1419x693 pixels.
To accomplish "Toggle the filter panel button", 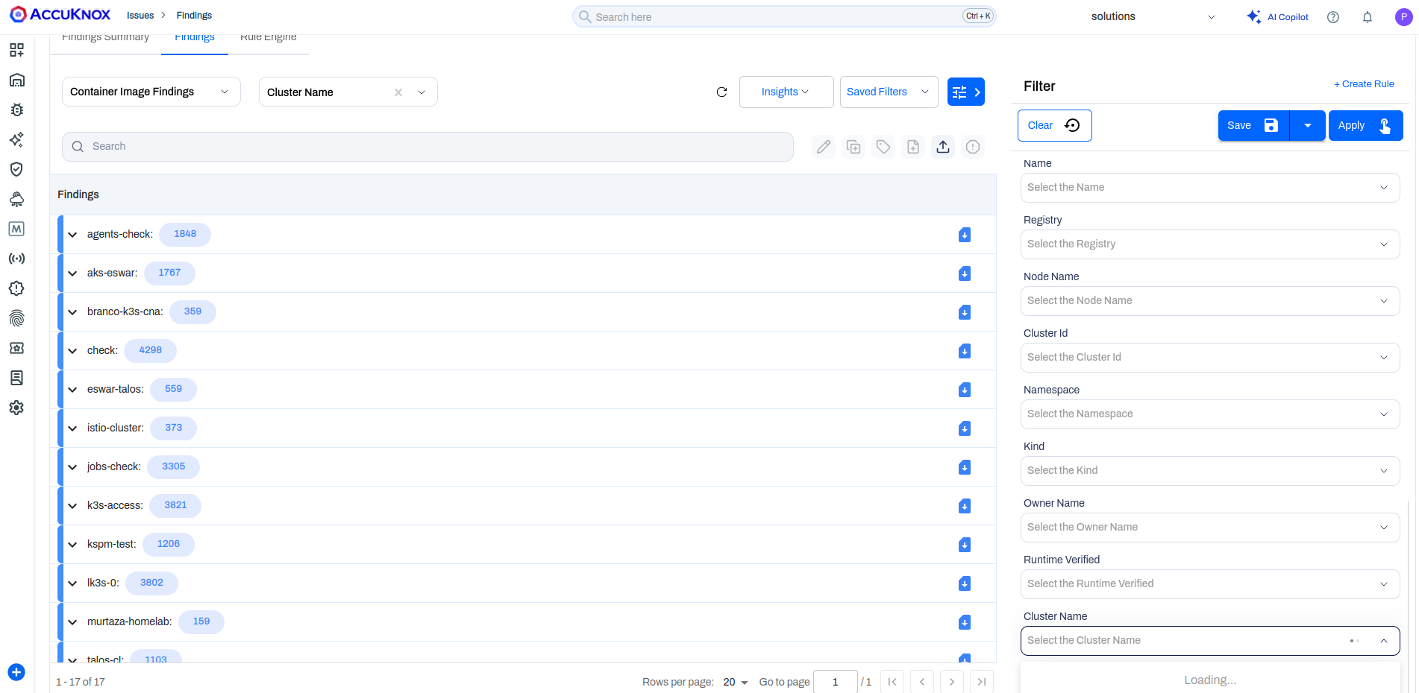I will [x=966, y=92].
